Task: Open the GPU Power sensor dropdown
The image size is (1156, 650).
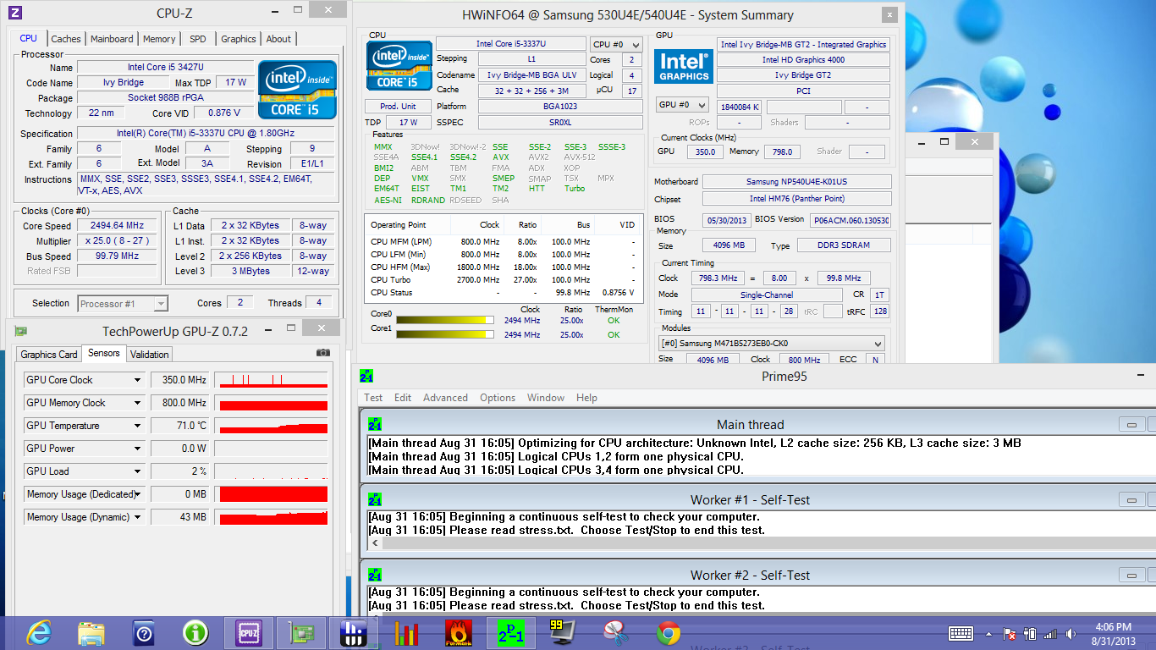Action: (x=137, y=449)
